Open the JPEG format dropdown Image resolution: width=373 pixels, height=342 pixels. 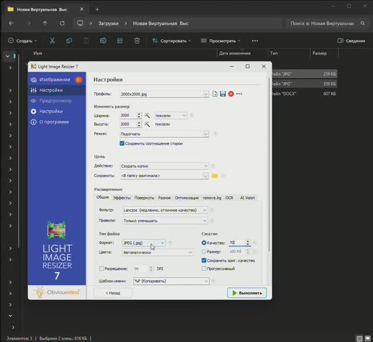[x=144, y=243]
